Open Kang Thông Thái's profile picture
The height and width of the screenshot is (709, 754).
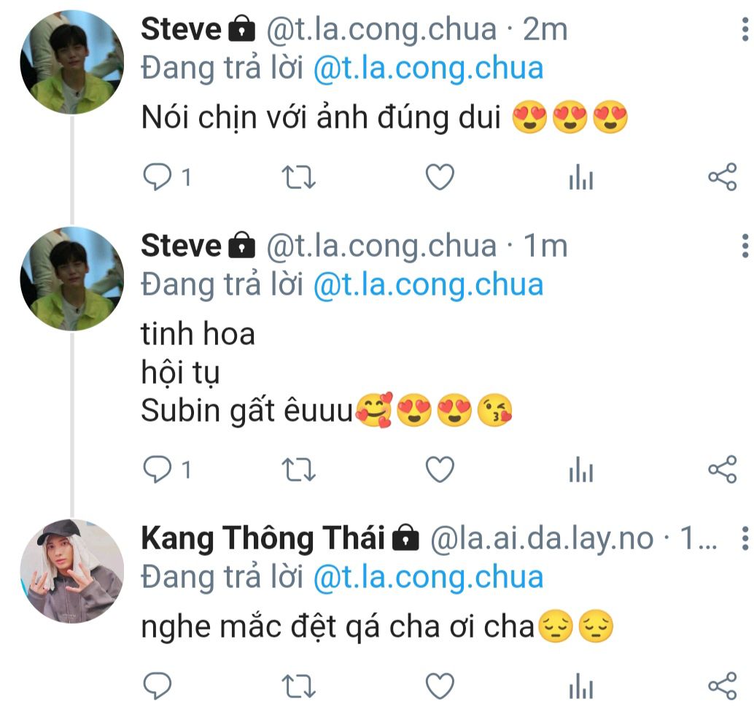pyautogui.click(x=71, y=571)
